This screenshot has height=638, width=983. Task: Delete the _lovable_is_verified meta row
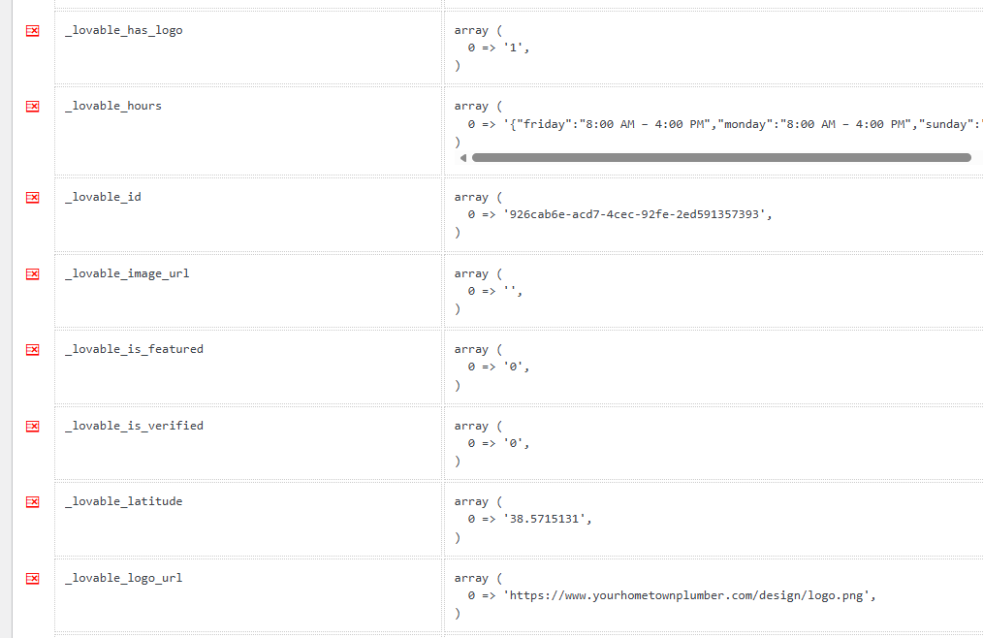pyautogui.click(x=33, y=427)
